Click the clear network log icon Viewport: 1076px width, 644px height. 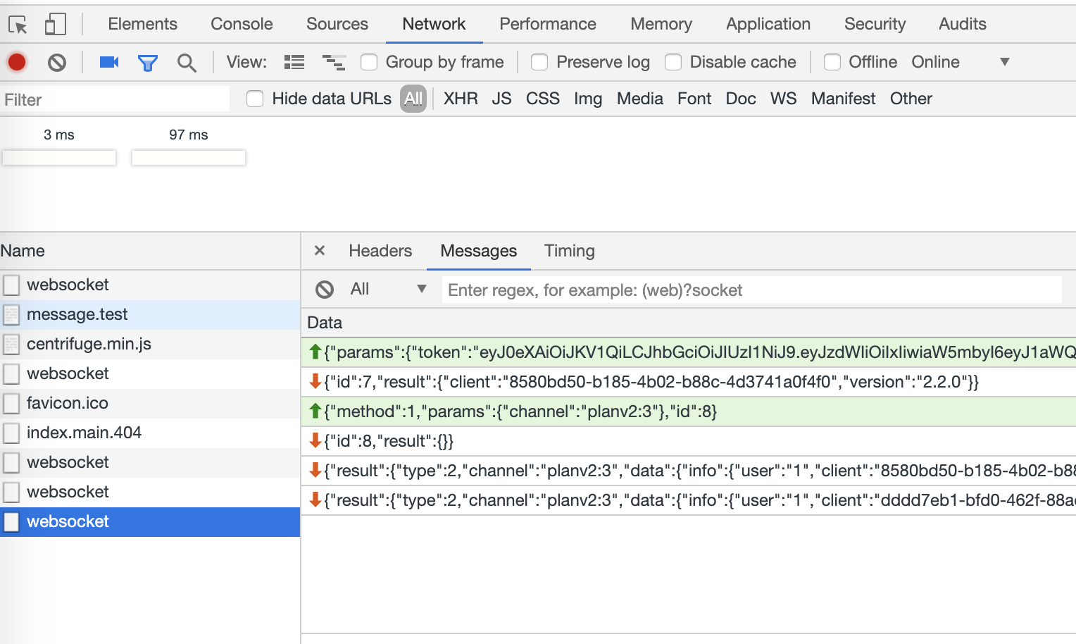point(56,62)
